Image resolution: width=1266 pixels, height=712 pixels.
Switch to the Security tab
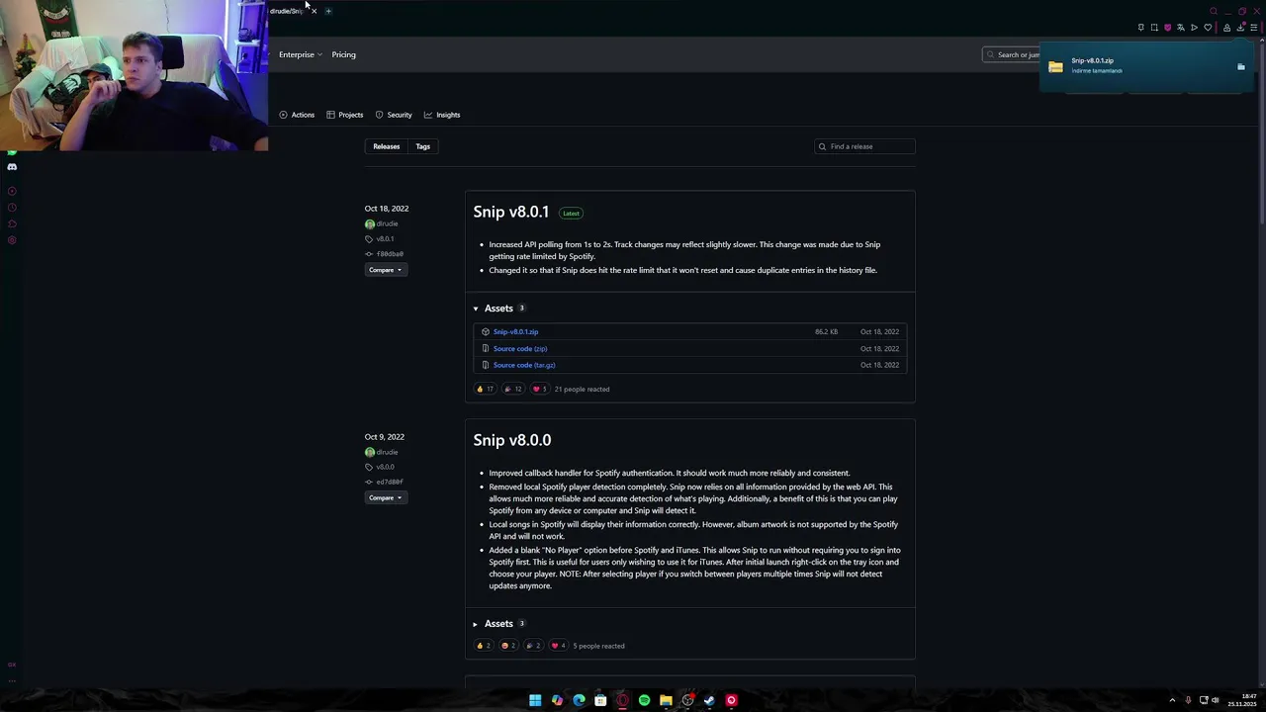click(x=394, y=115)
